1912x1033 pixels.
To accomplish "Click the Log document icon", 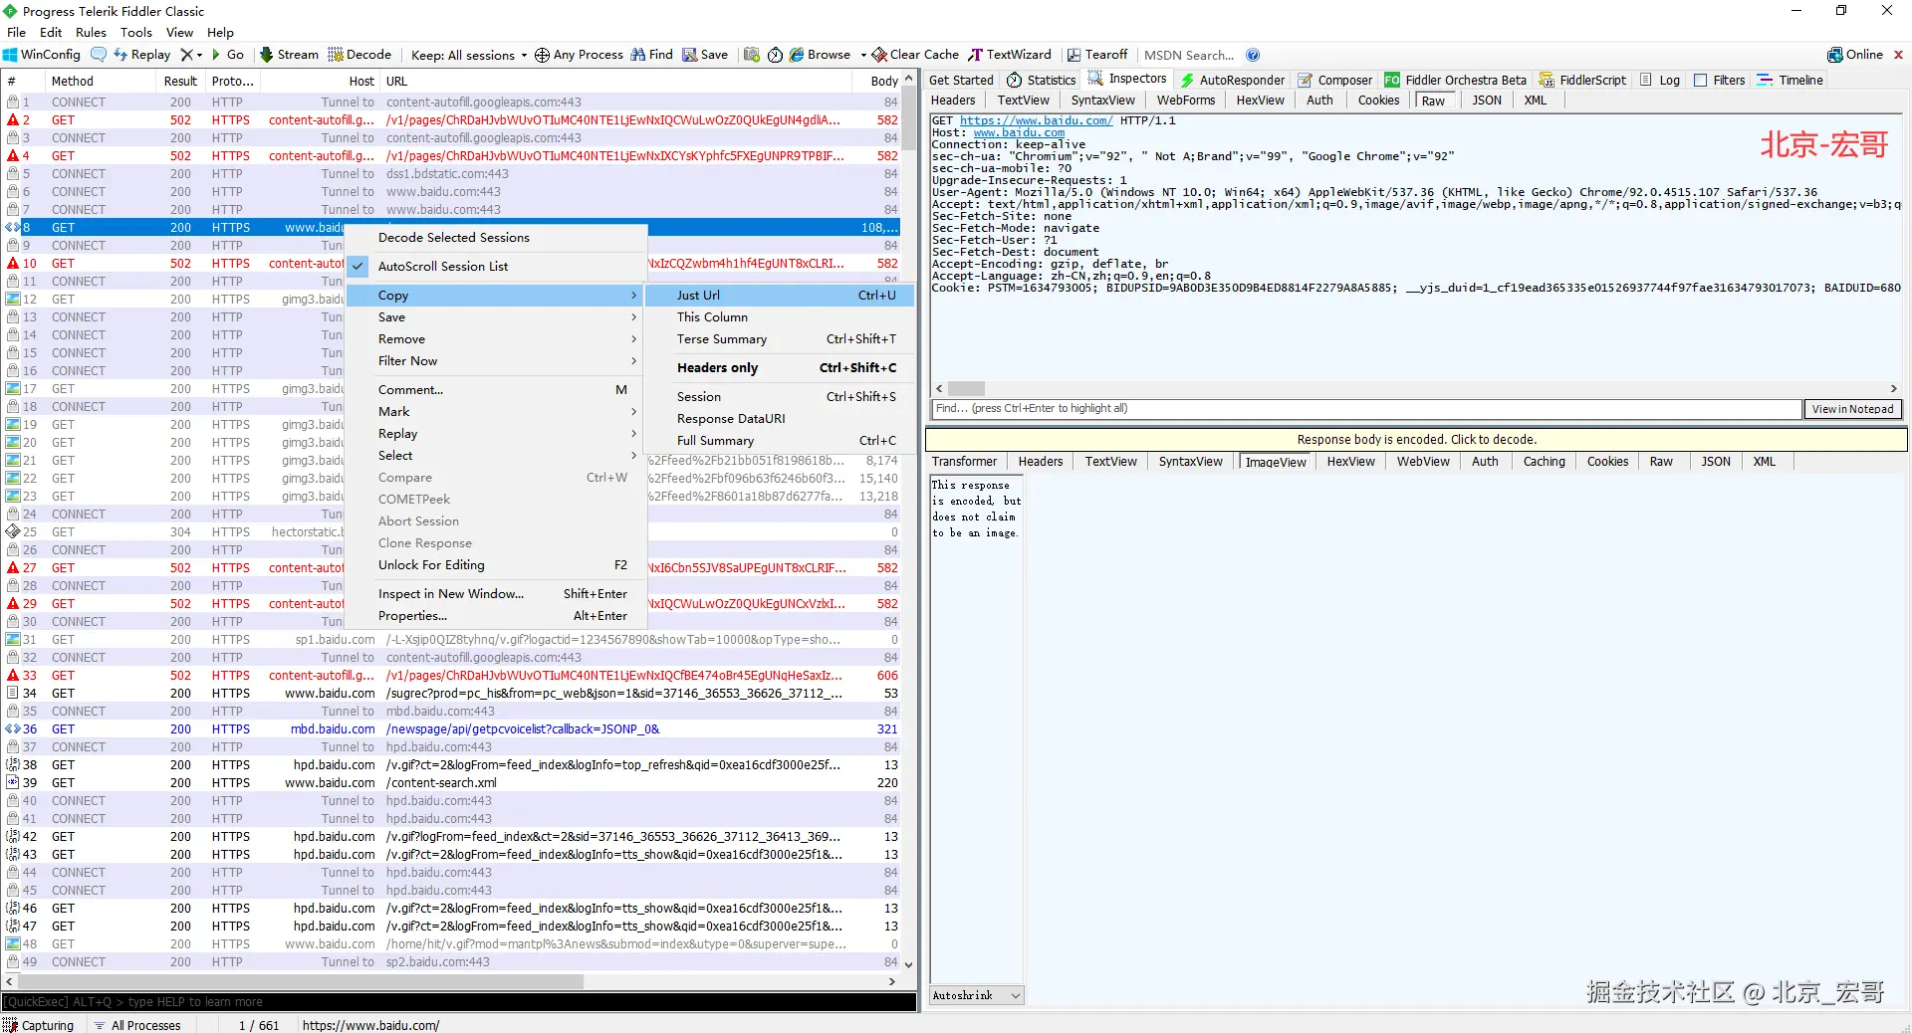I will [x=1646, y=80].
